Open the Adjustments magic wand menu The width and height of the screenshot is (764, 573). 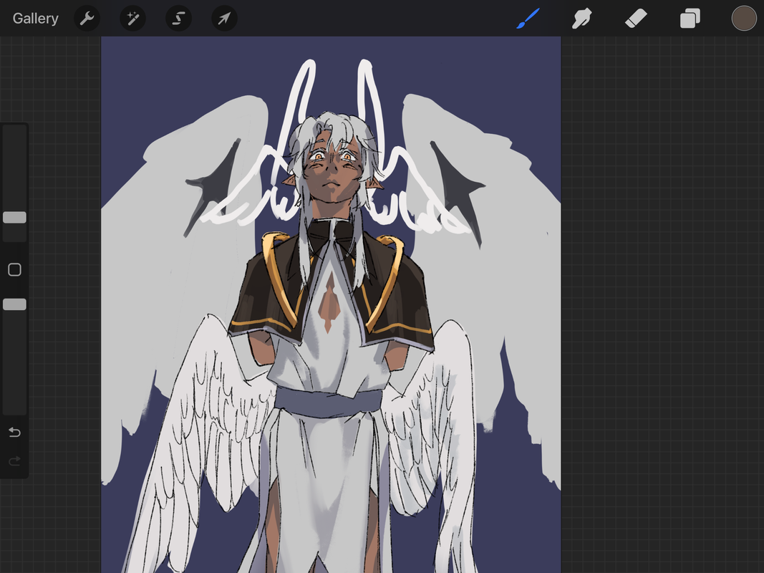pyautogui.click(x=132, y=19)
